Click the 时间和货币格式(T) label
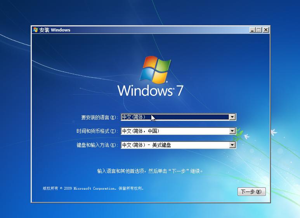This screenshot has height=218, width=300. coord(97,131)
